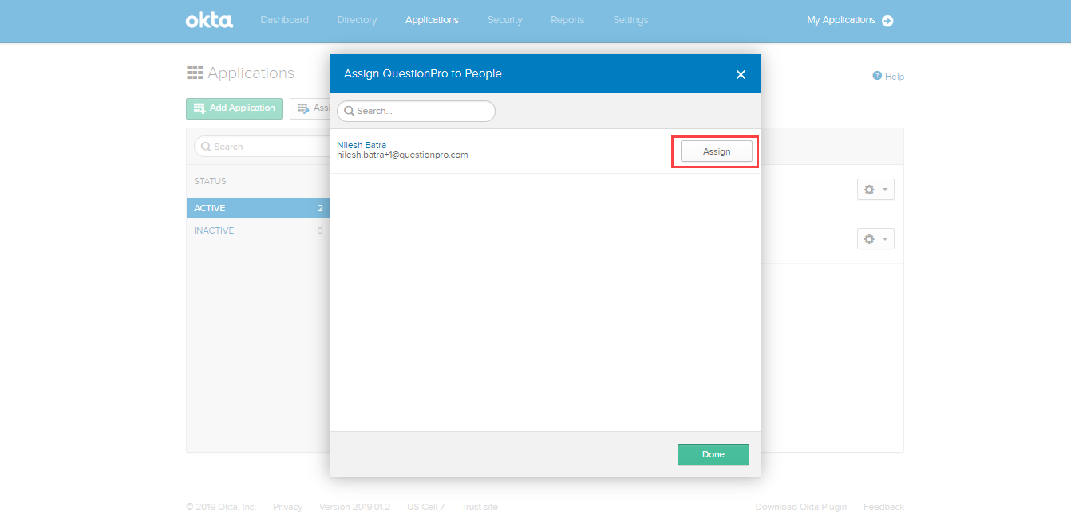
Task: Open the Help link
Action: pyautogui.click(x=895, y=77)
